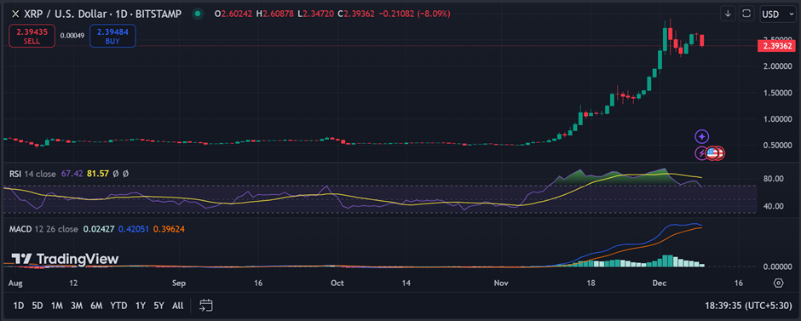Click the yellow RSI average value 81.57
This screenshot has height=321, width=801.
[x=98, y=174]
